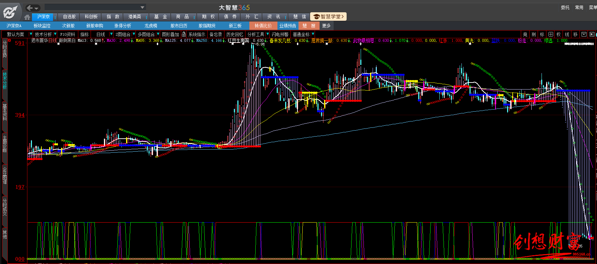
Task: Toggle the lock icon beside 图形叠加
Action: pos(184,34)
